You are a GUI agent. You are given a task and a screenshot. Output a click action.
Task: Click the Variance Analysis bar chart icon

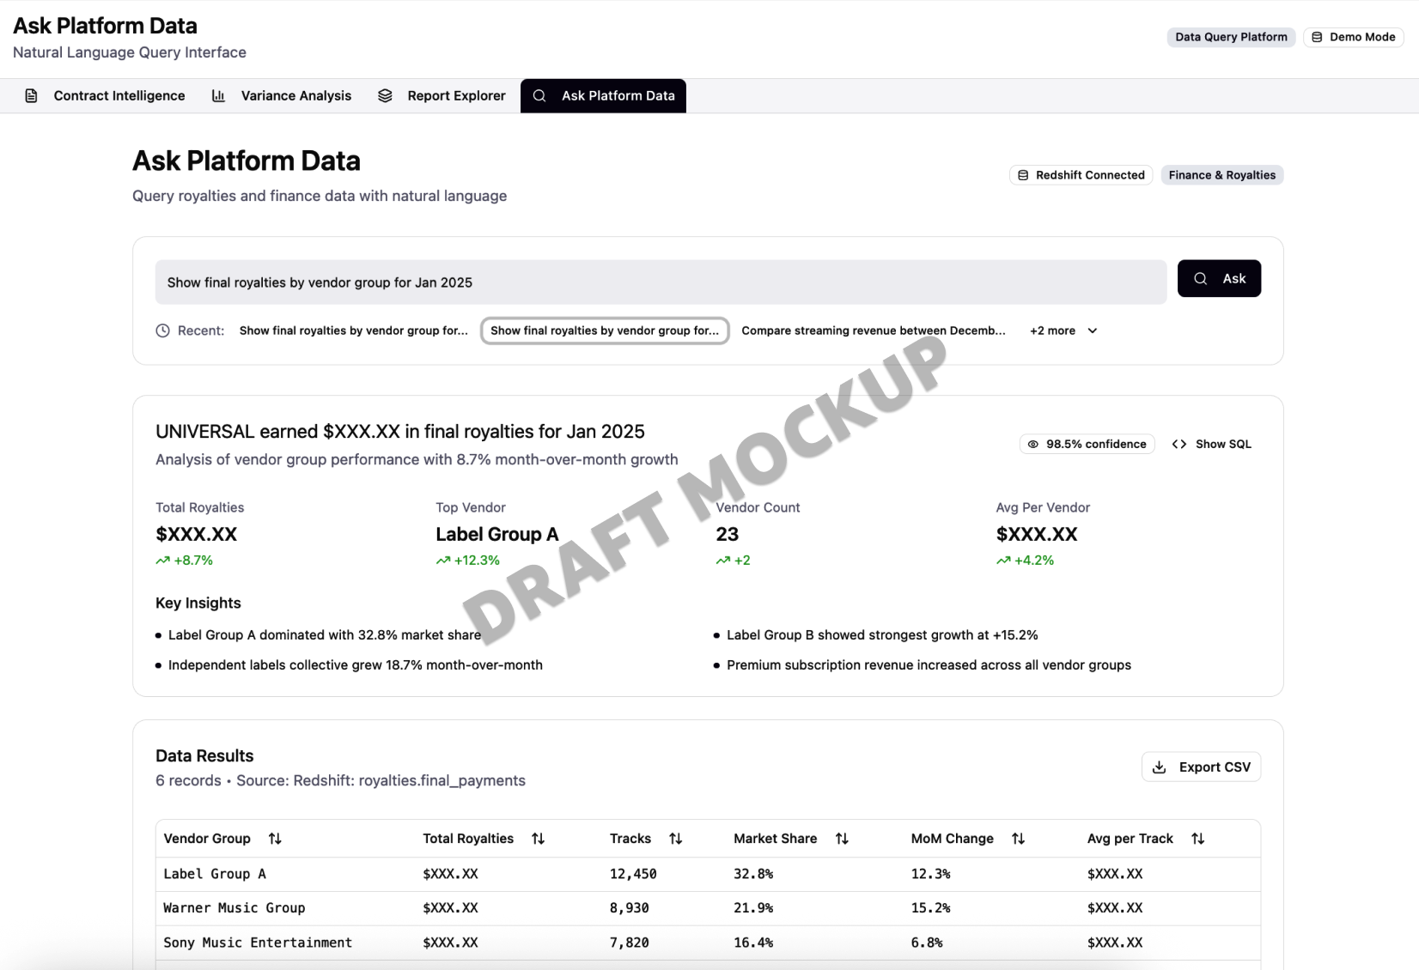[220, 95]
